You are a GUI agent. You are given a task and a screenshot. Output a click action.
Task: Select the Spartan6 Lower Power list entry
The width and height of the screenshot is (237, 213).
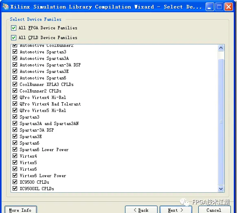(44, 149)
